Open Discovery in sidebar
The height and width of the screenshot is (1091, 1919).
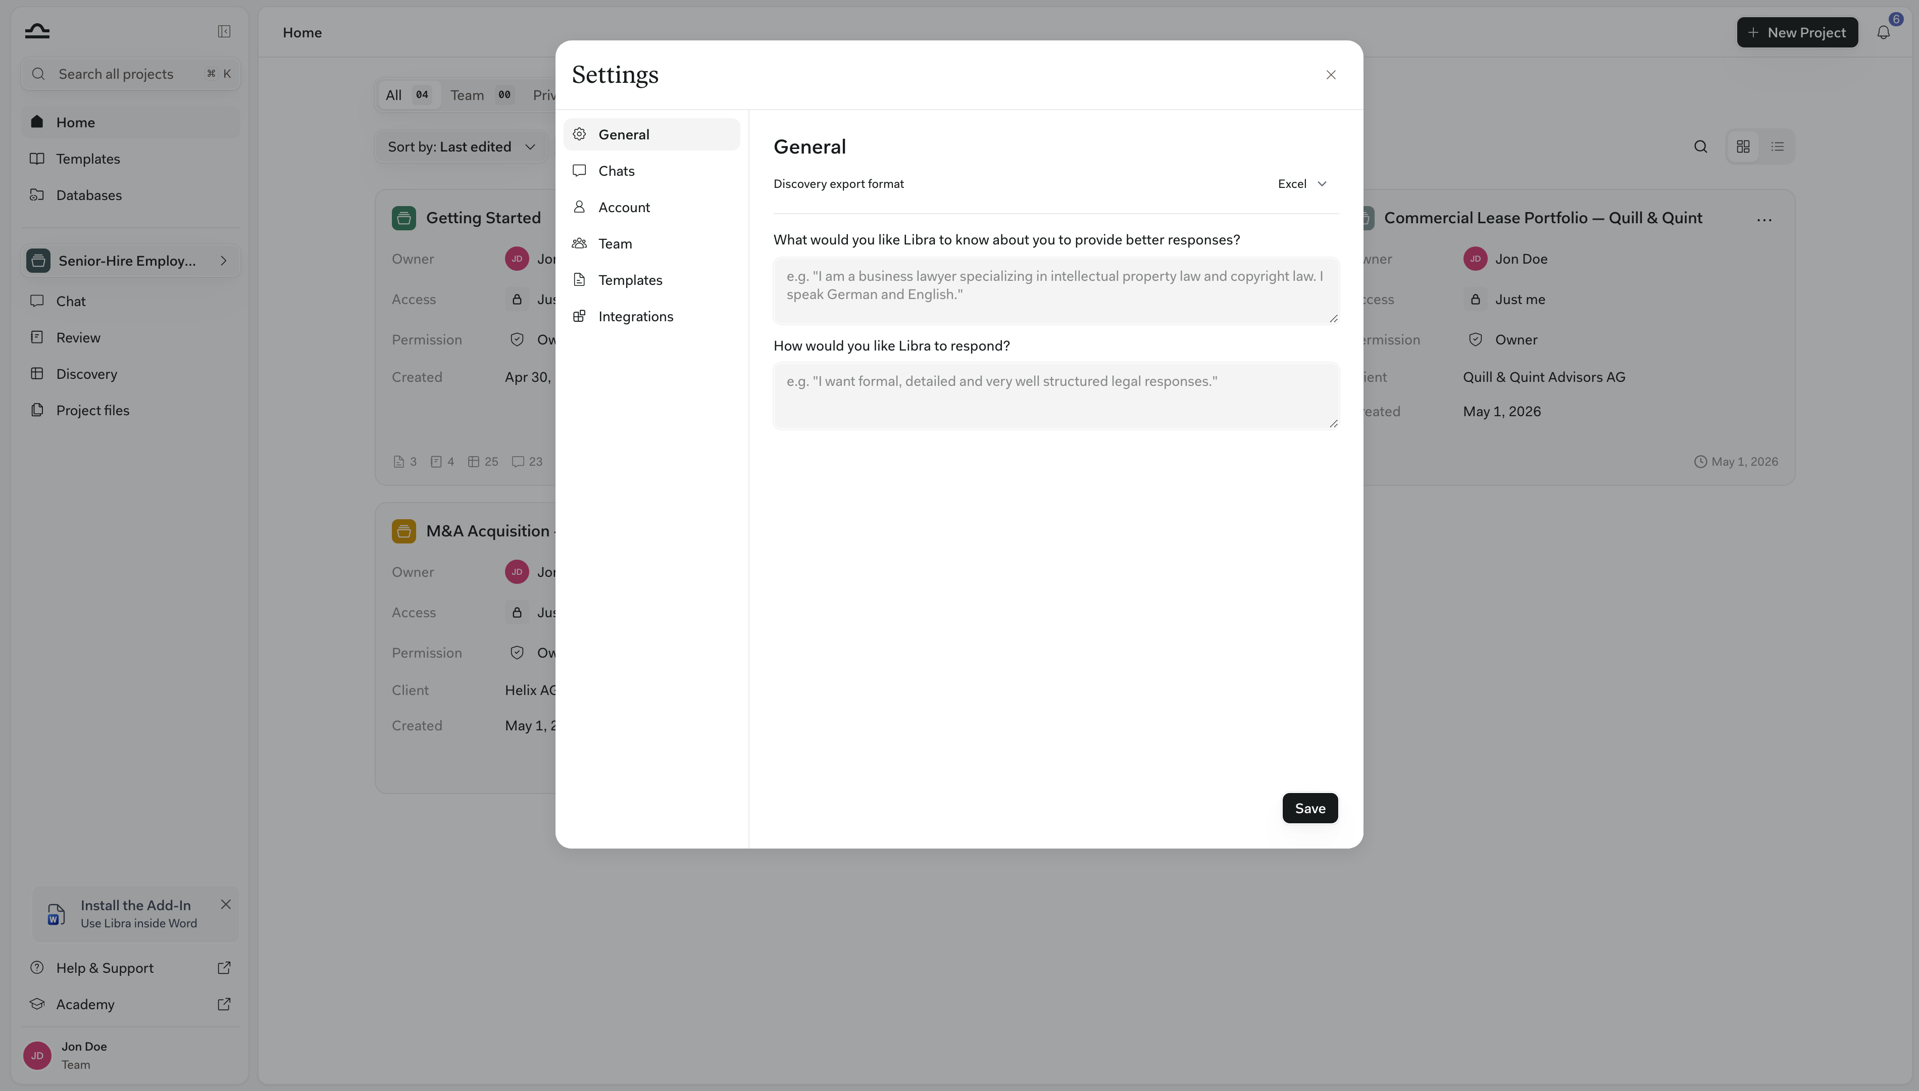[130, 374]
